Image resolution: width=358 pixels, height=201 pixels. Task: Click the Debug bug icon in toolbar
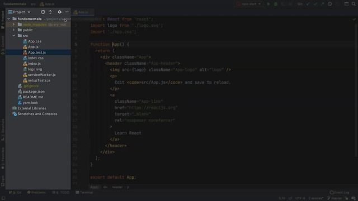[x=276, y=4]
